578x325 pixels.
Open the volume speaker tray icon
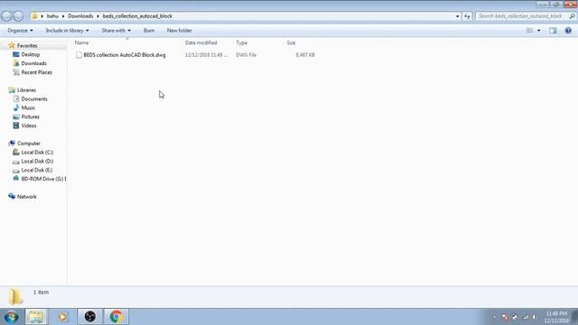534,317
